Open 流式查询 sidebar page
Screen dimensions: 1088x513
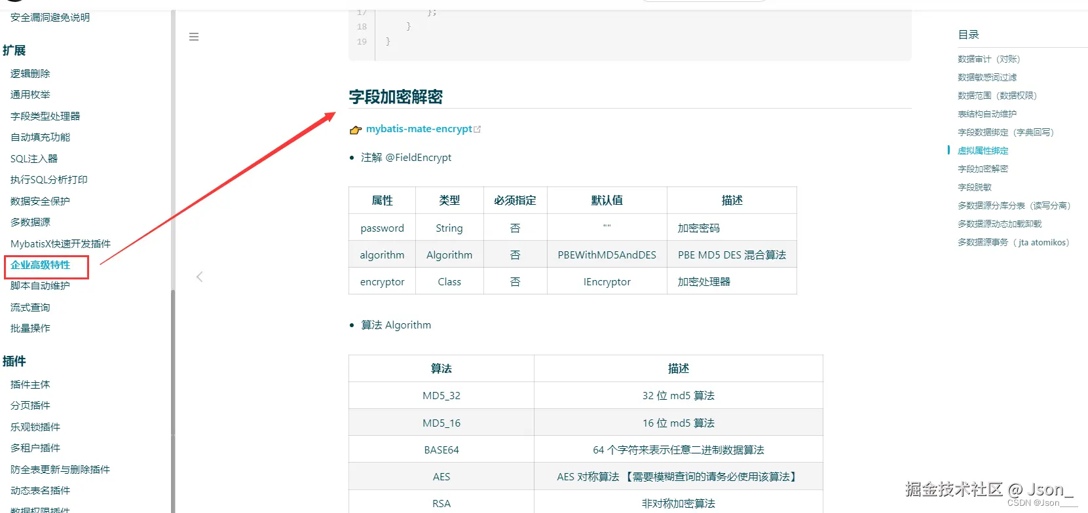click(x=30, y=308)
